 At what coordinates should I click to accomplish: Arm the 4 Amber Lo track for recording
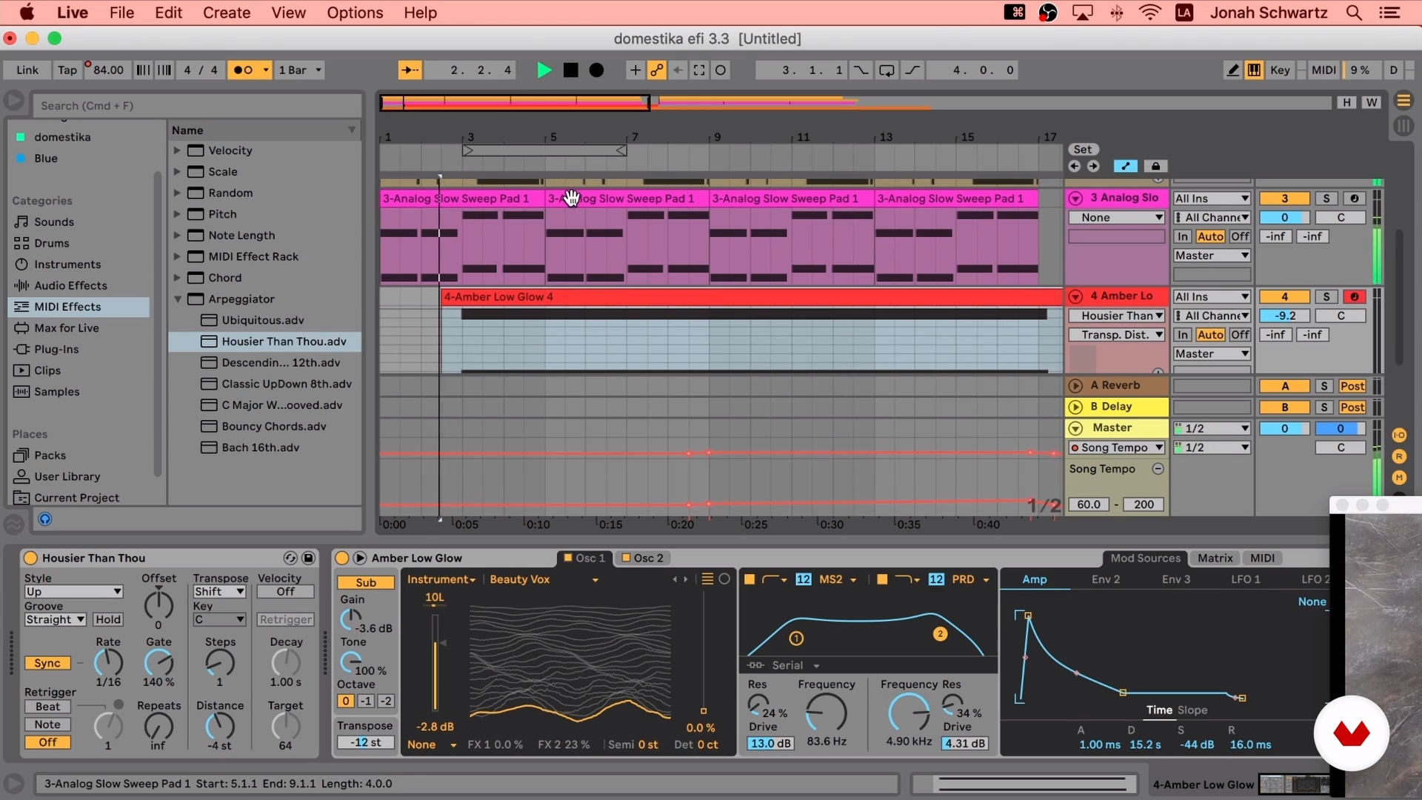[x=1354, y=297]
